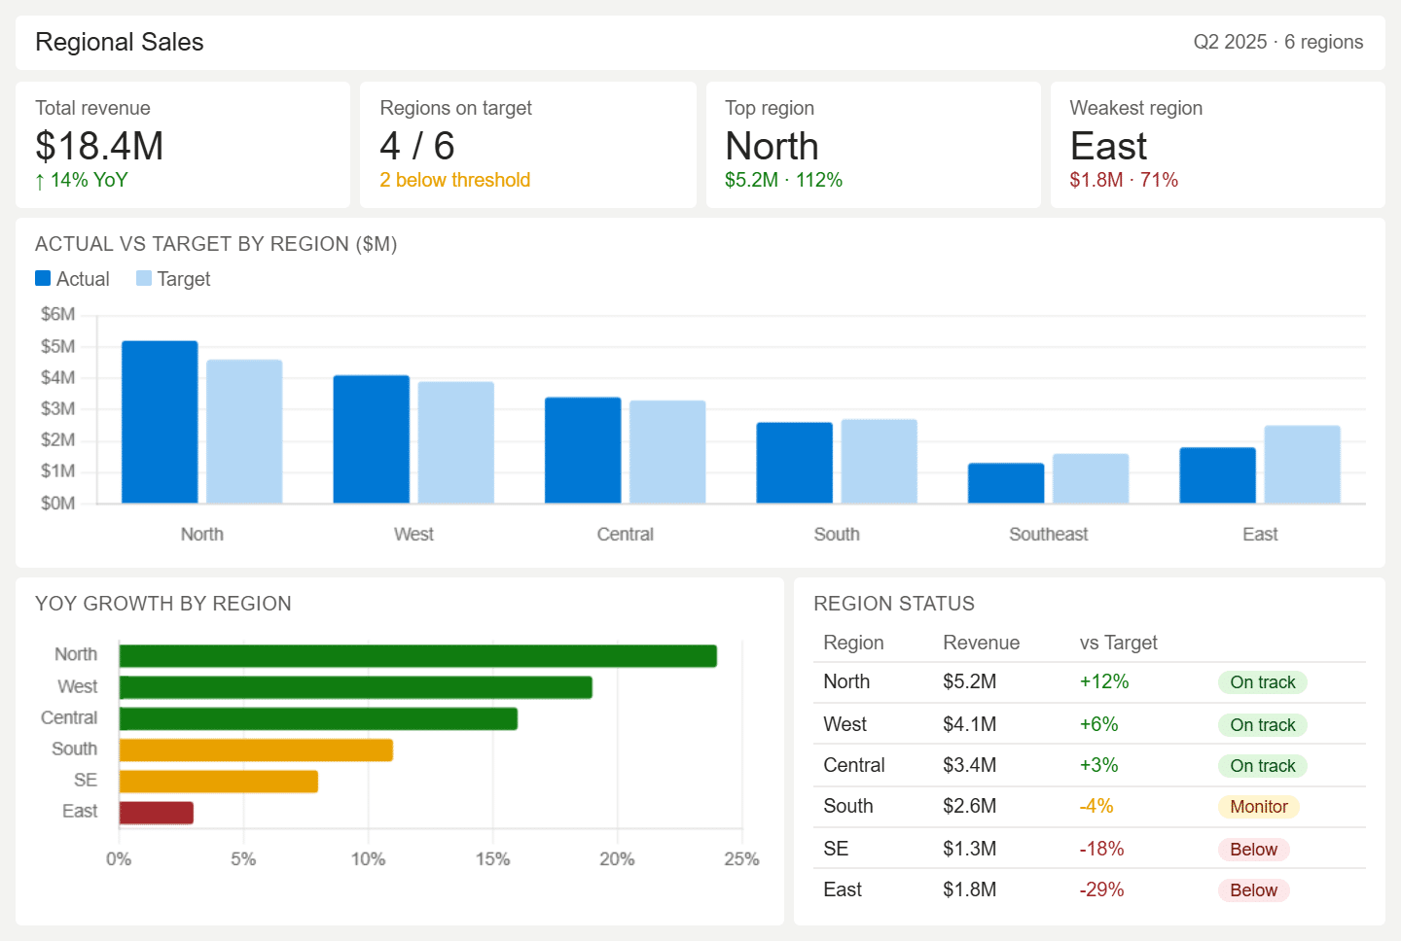
Task: Click the Actual legend label
Action: 83,279
